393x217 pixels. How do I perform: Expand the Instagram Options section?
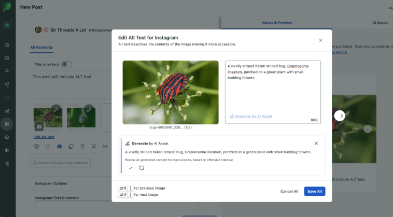click(x=51, y=183)
